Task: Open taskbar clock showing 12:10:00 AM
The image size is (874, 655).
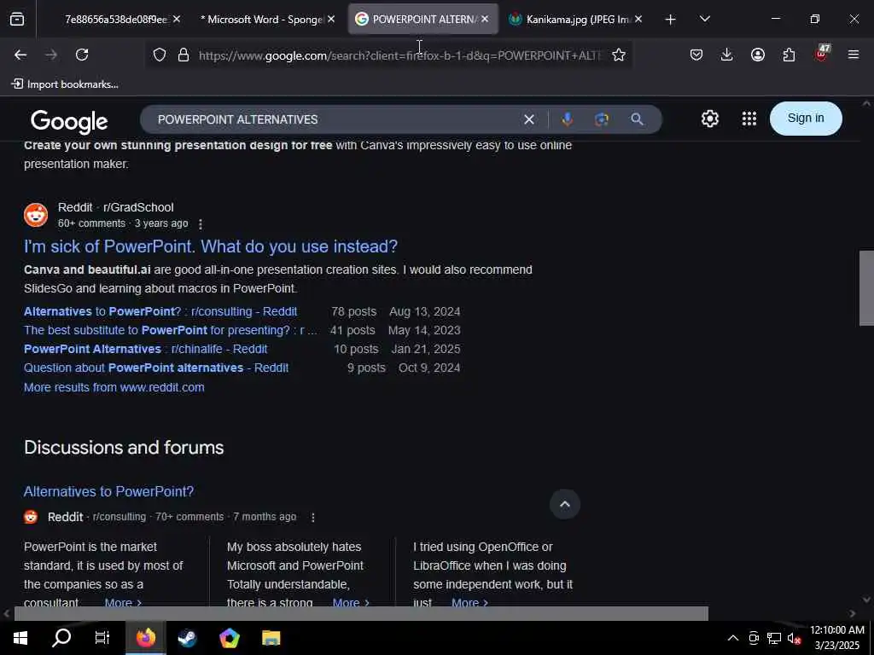Action: coord(837,638)
